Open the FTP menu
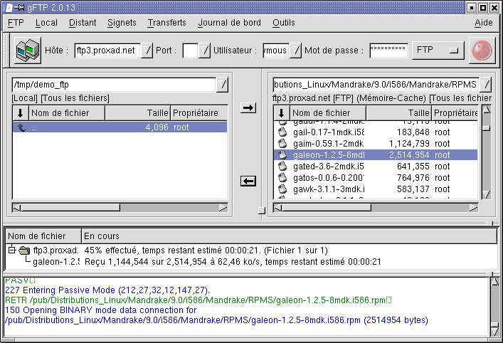The width and height of the screenshot is (503, 343). click(x=16, y=23)
